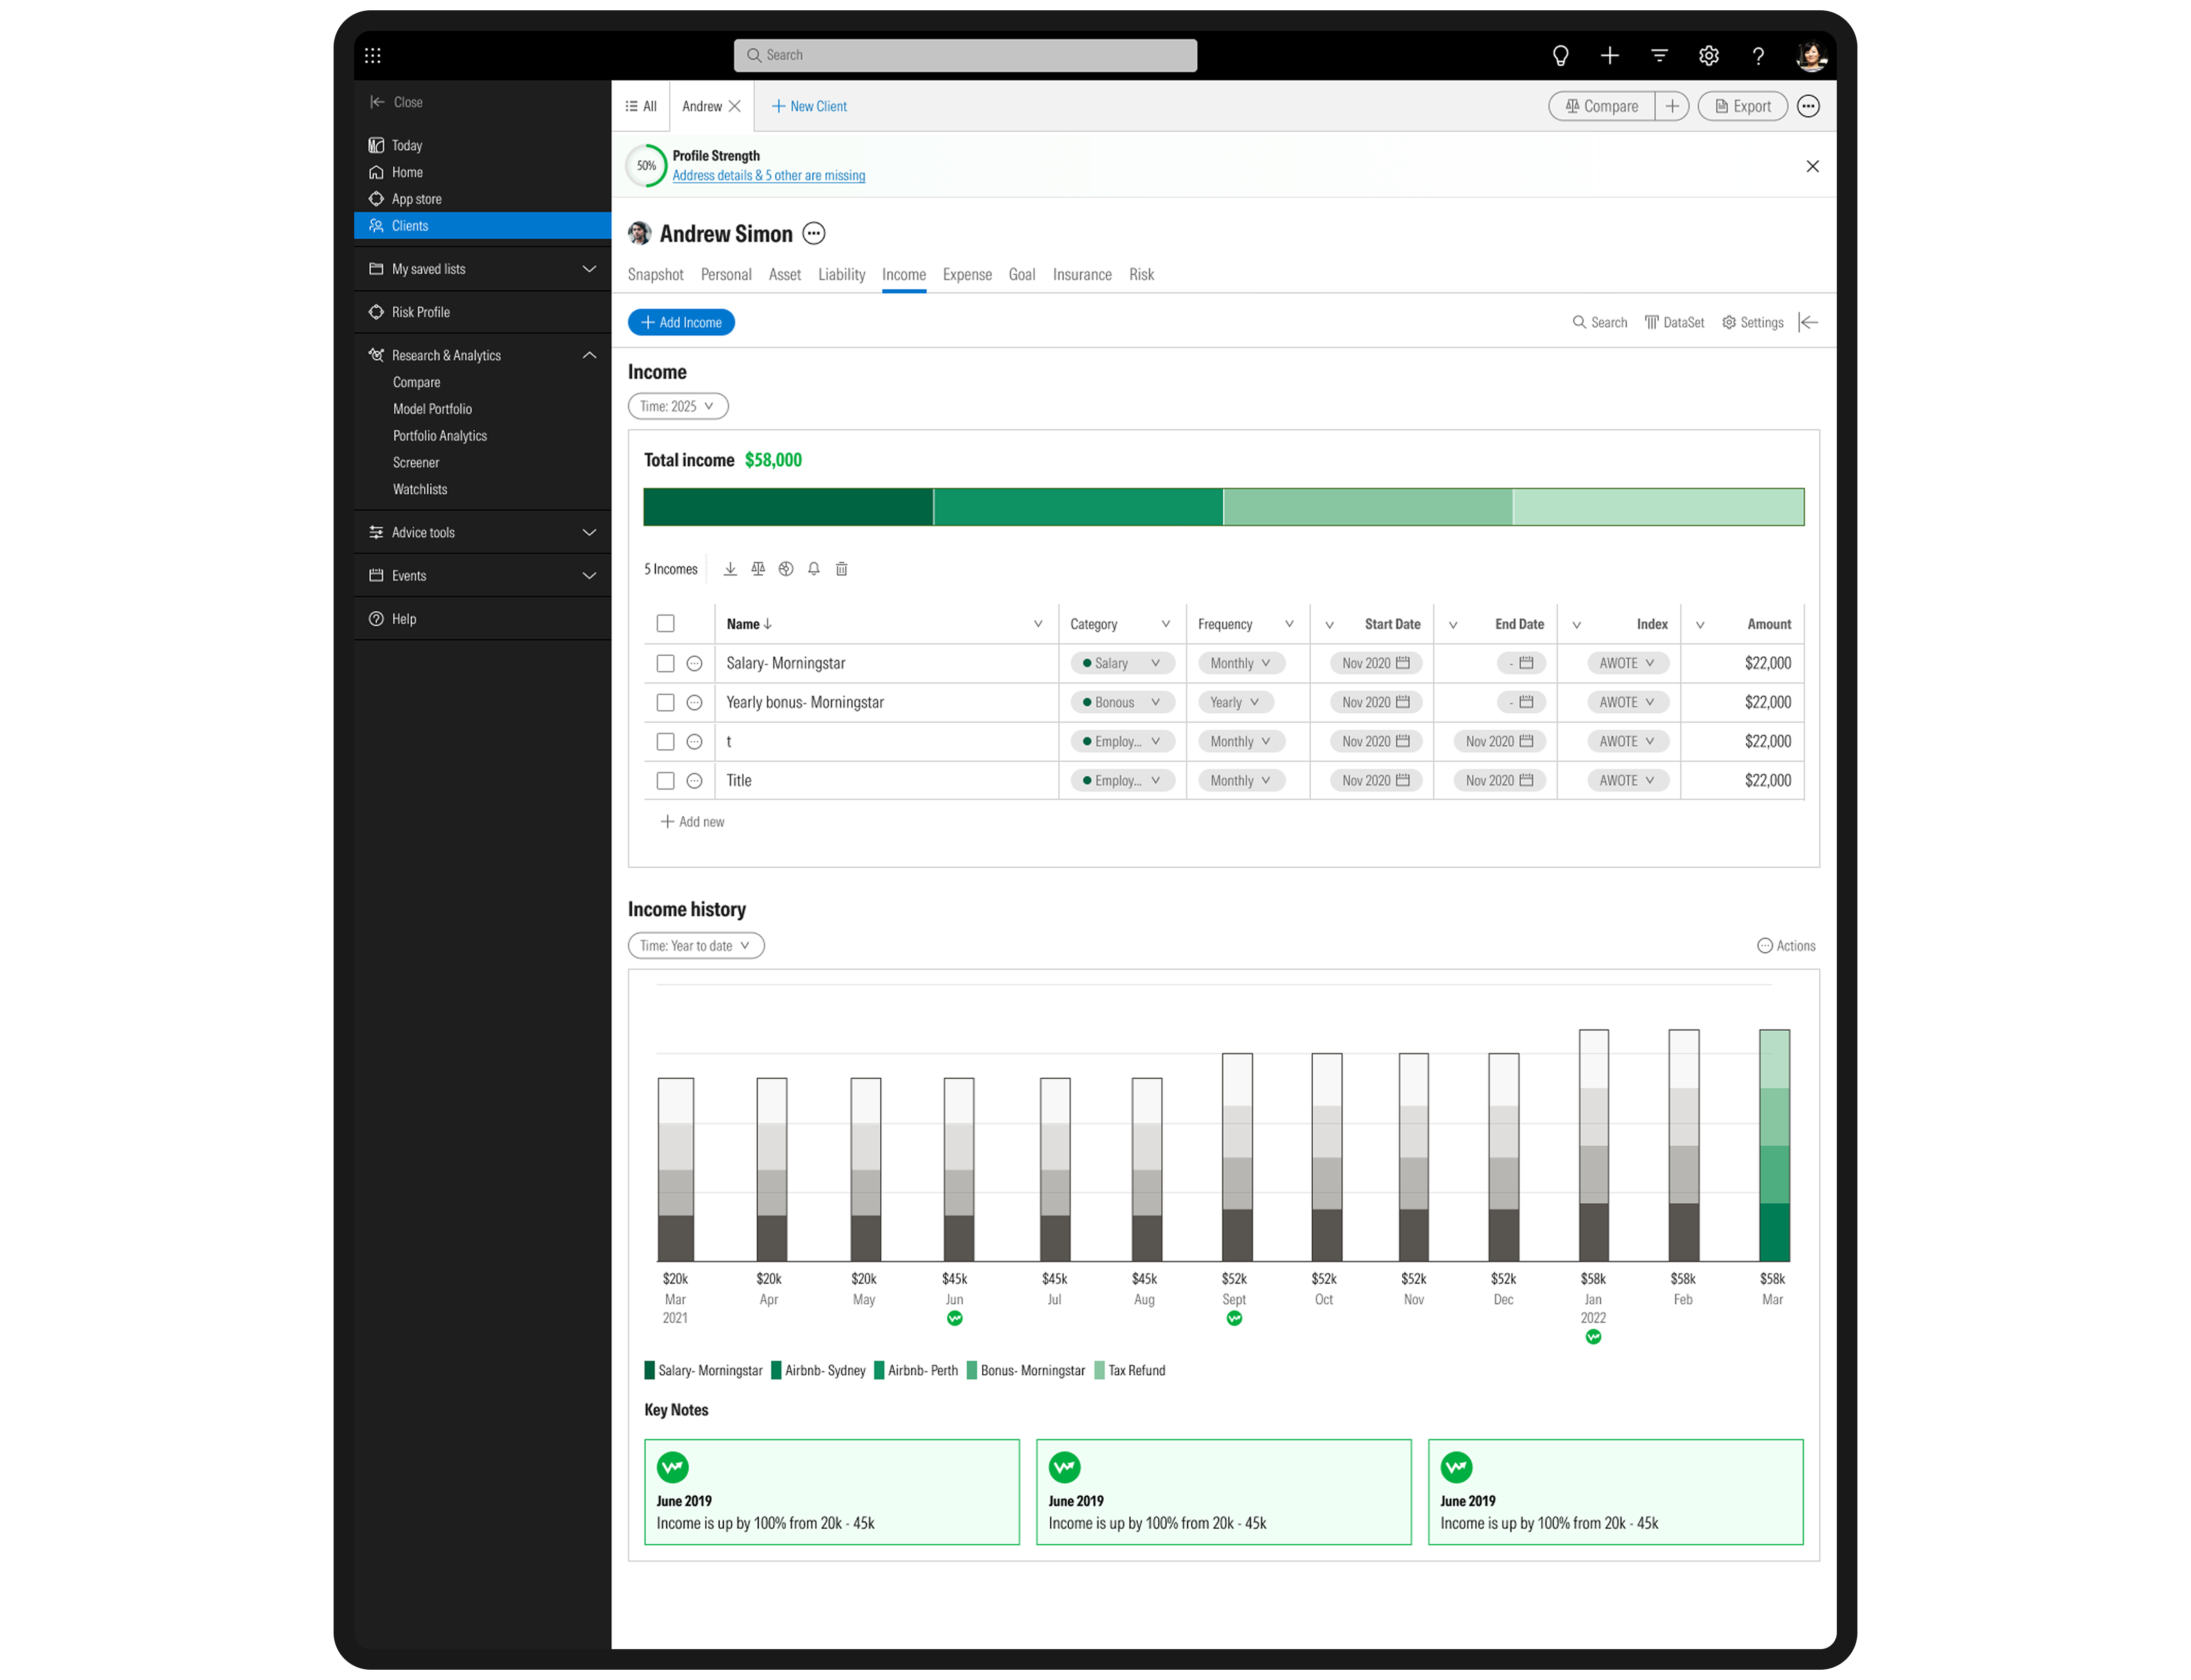
Task: Click the download icon above income table
Action: tap(730, 569)
